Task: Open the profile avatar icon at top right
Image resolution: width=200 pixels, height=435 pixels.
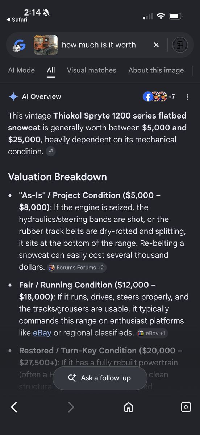Action: (180, 45)
